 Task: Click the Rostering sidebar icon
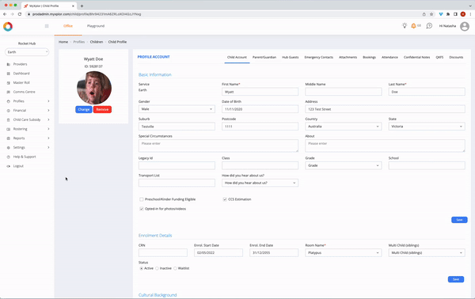(x=9, y=129)
